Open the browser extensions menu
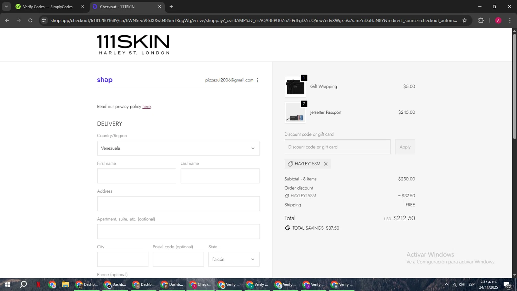 (x=481, y=20)
